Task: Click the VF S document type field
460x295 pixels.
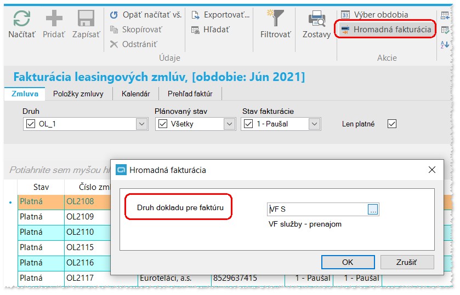Action: [317, 209]
